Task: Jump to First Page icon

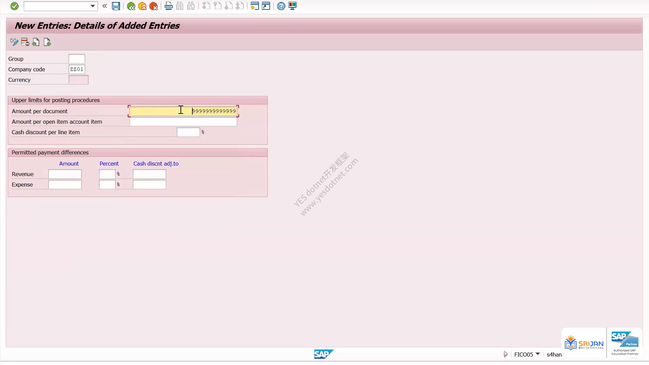Action: (x=206, y=6)
